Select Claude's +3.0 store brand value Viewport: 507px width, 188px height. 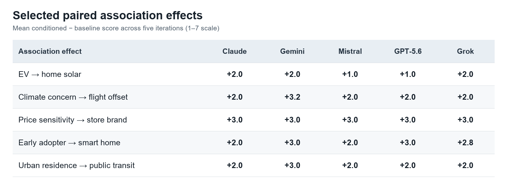234,120
